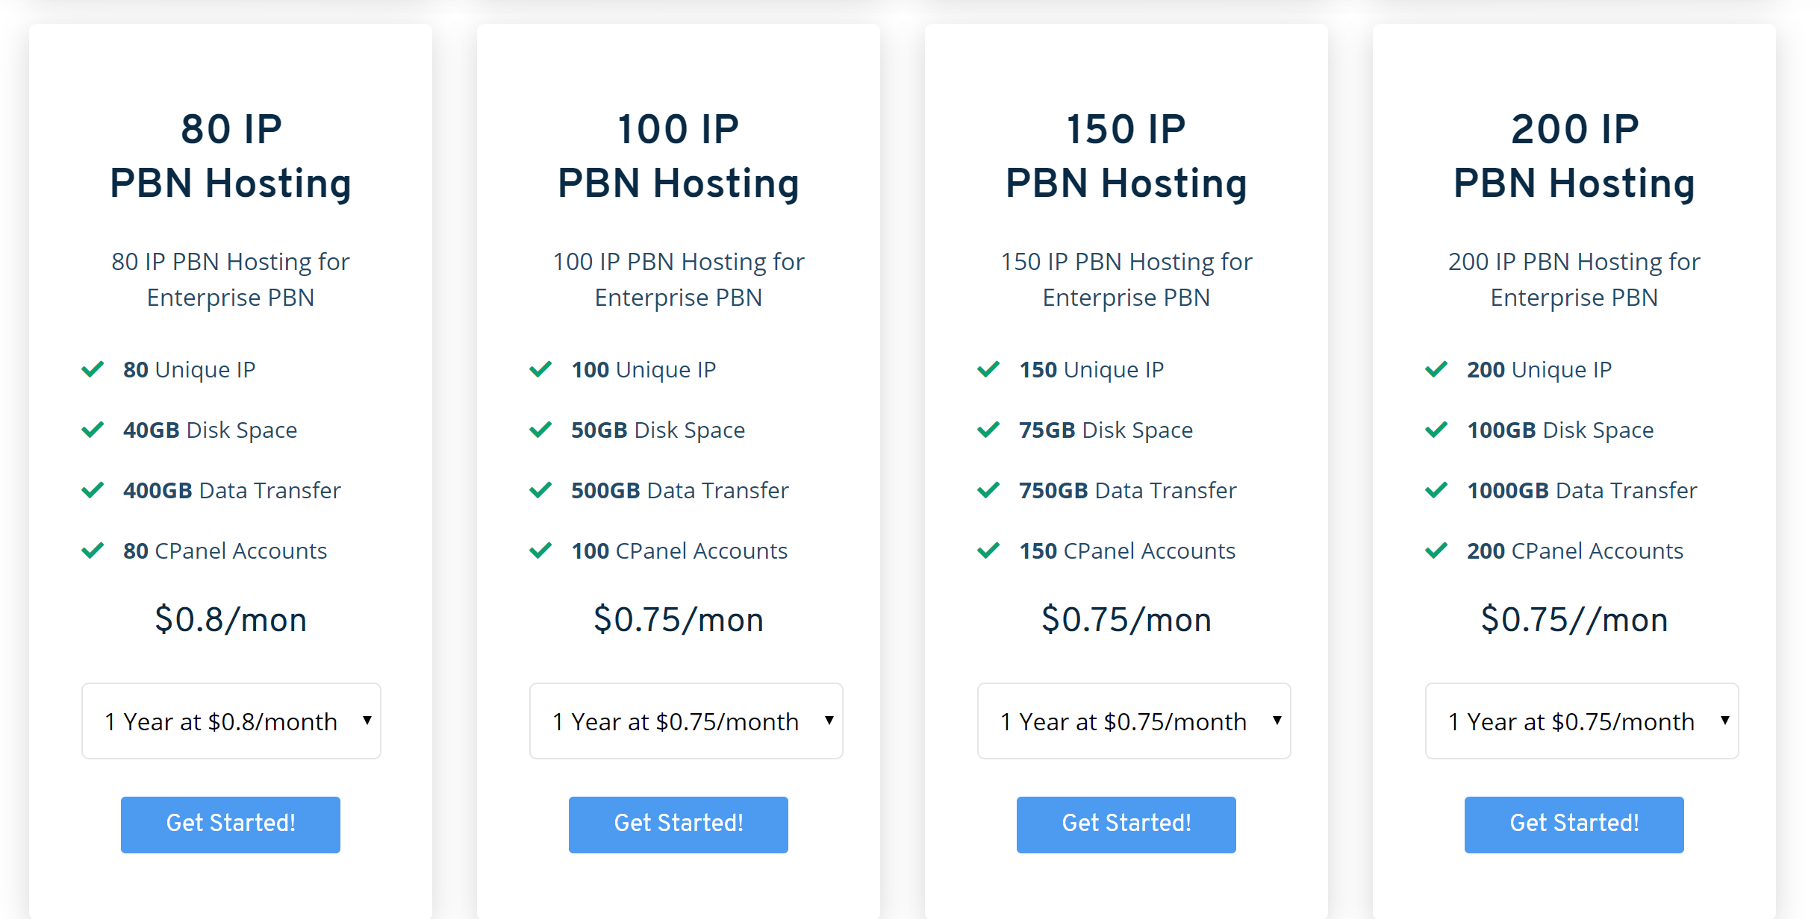Click the checkmark beside 750GB Data Transfer
The image size is (1820, 919).
click(988, 490)
